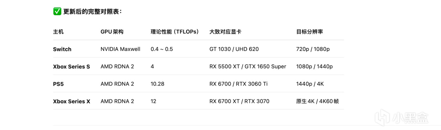
Task: Select the Switch row label
Action: [62, 49]
